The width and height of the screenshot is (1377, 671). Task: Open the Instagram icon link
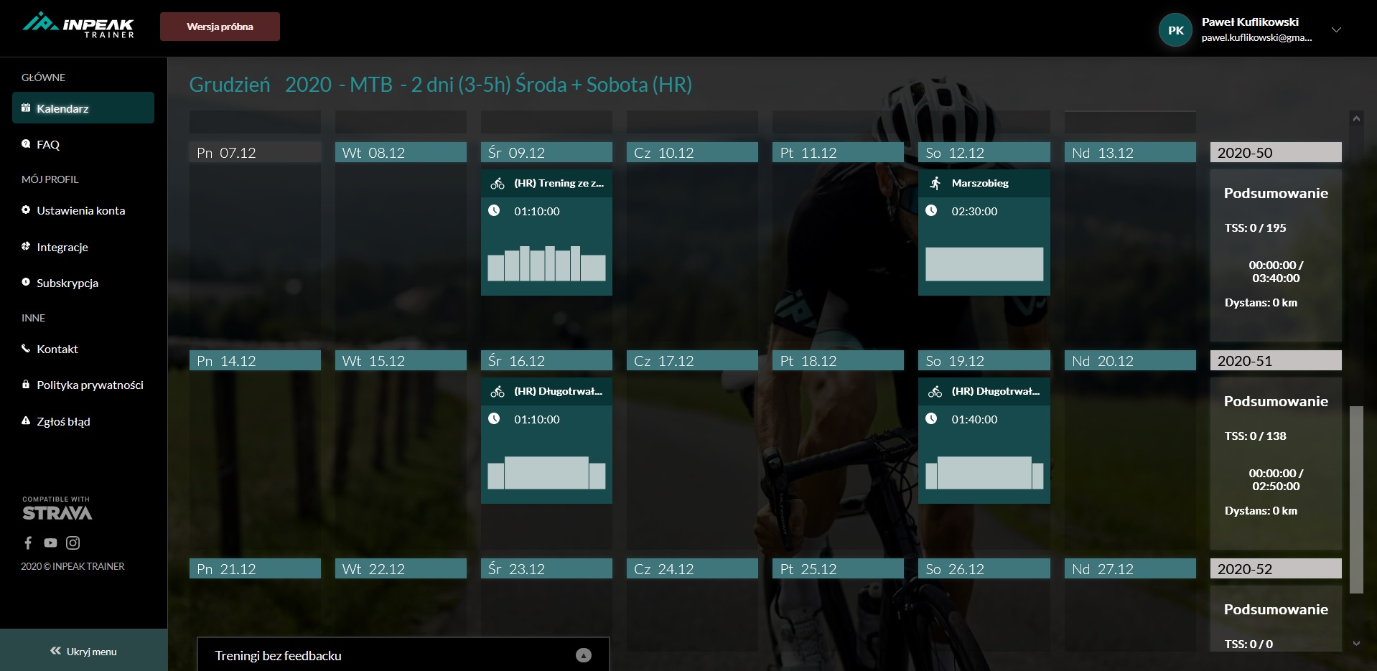[x=73, y=543]
